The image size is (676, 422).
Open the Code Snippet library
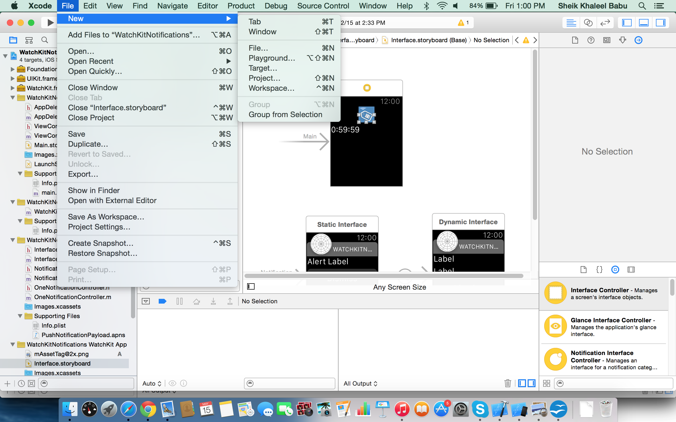599,270
